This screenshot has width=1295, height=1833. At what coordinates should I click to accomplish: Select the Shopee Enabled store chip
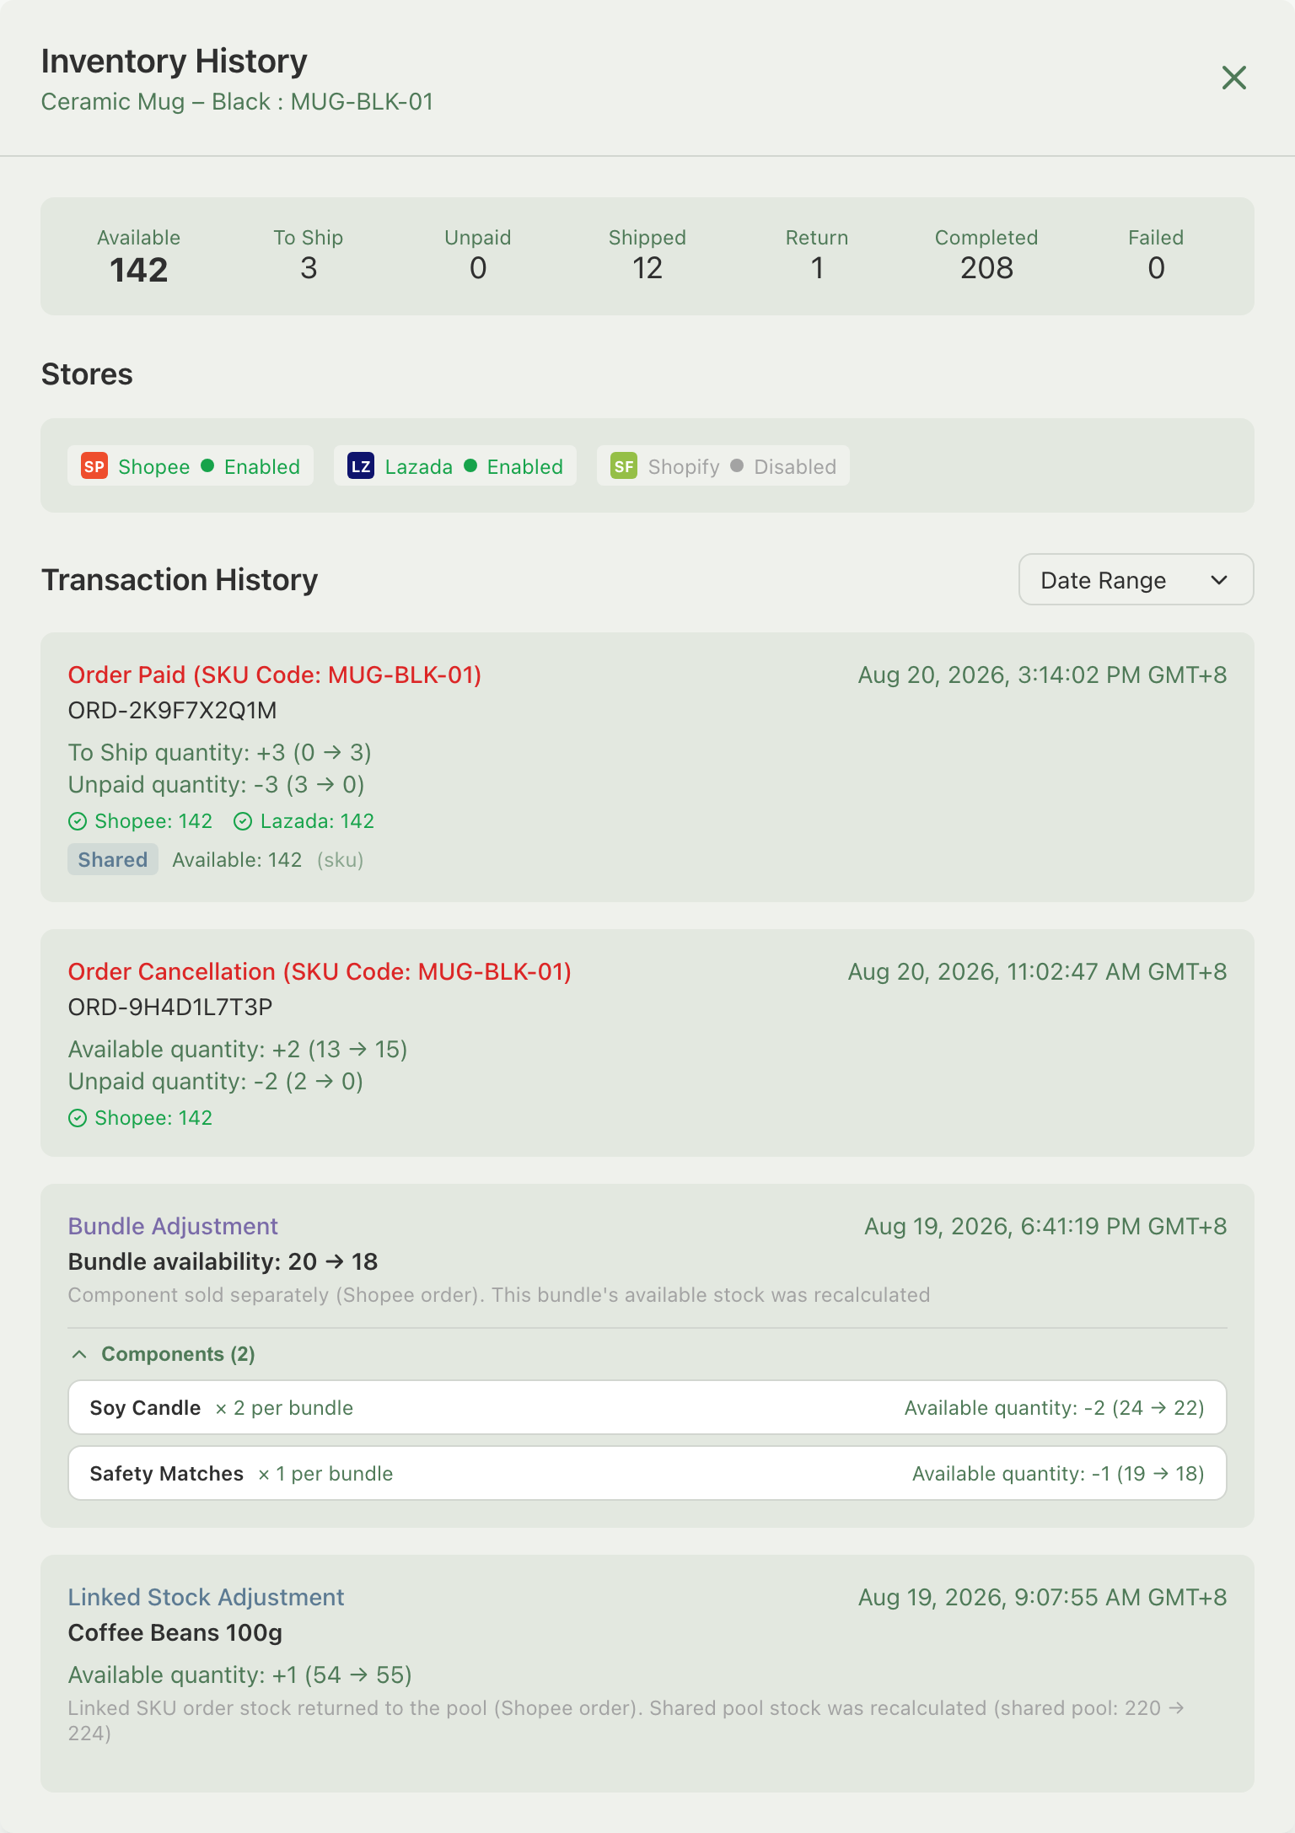(x=191, y=466)
